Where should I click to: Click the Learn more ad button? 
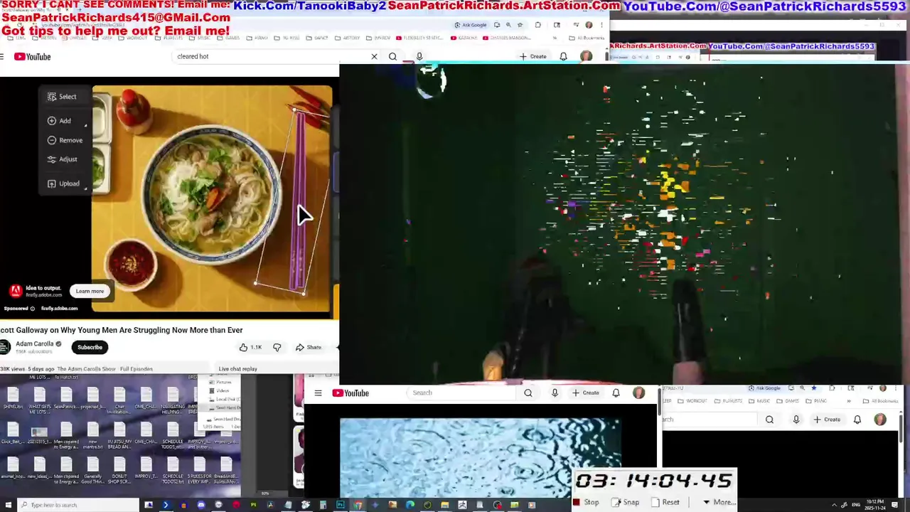click(90, 291)
